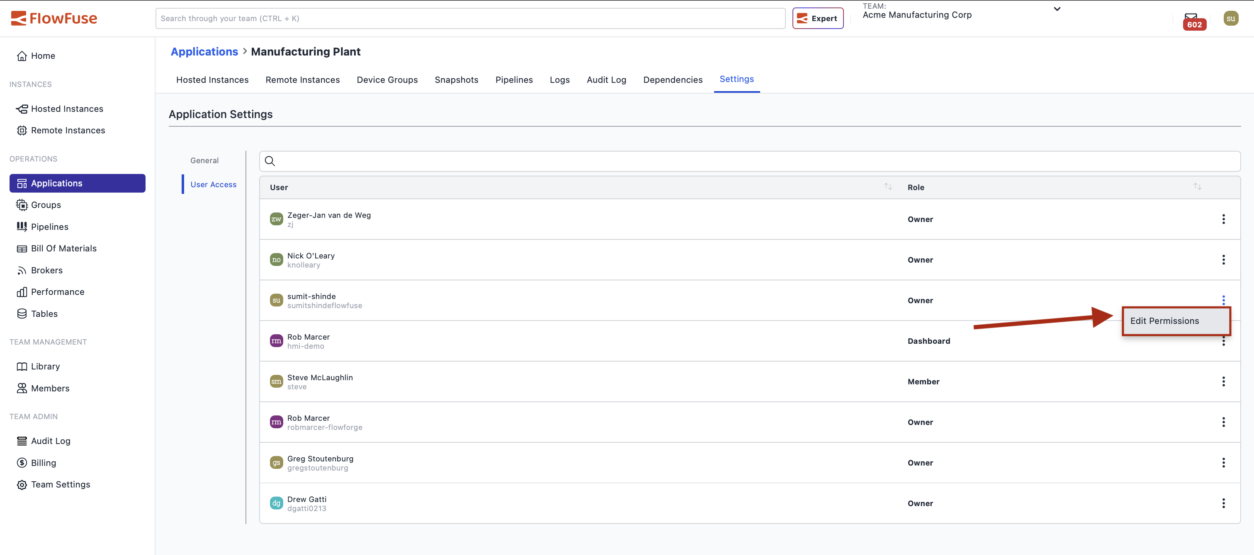
Task: Sort the table by Role column
Action: click(1197, 187)
